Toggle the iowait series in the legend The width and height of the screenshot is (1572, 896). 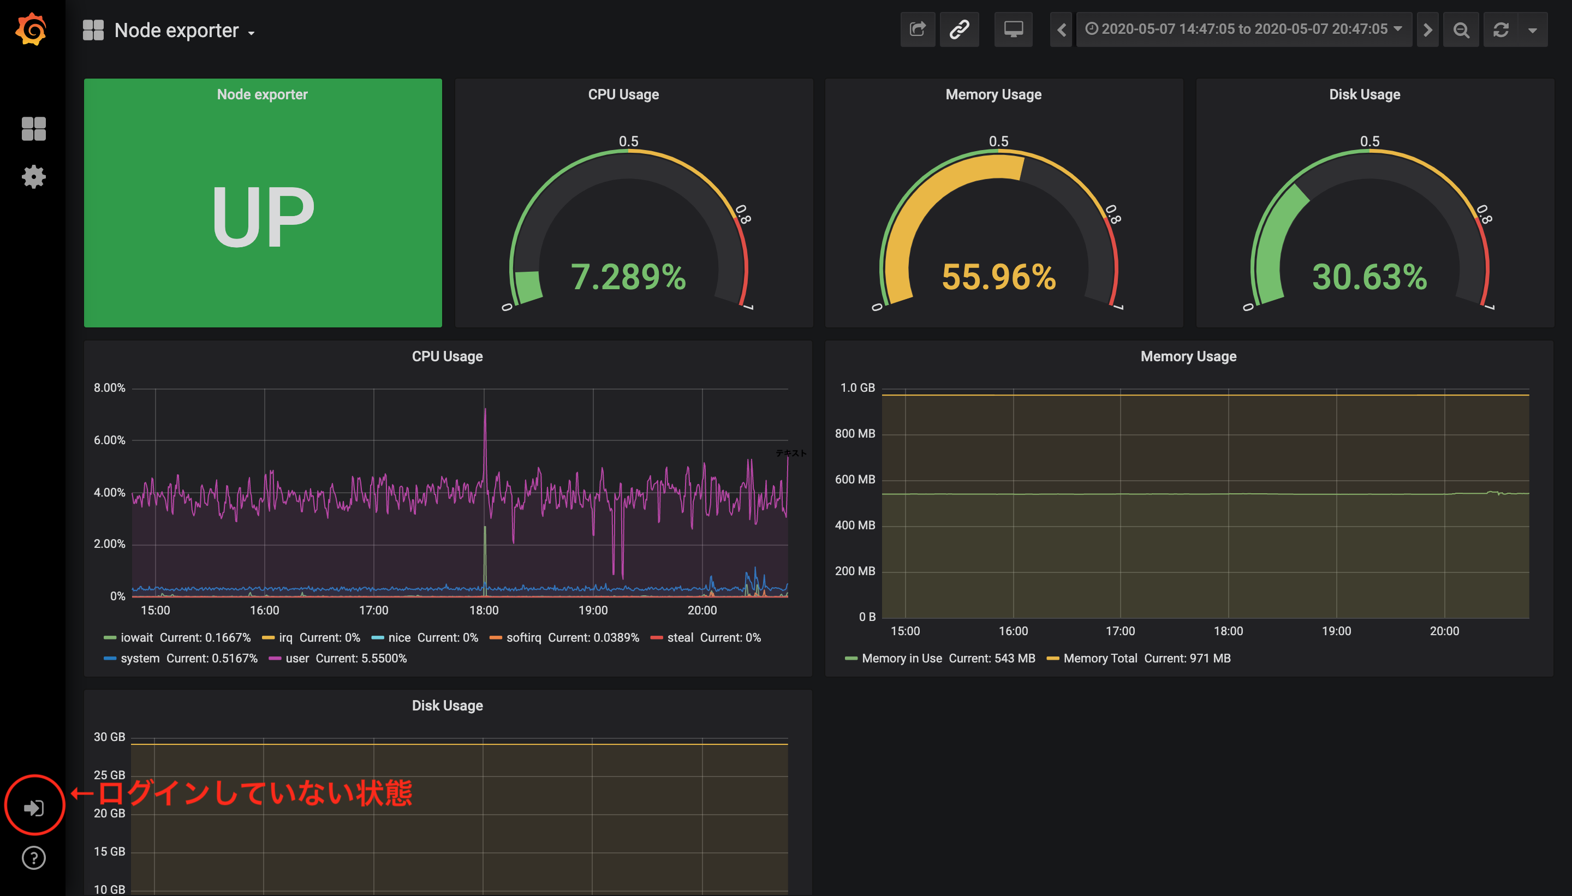point(136,637)
